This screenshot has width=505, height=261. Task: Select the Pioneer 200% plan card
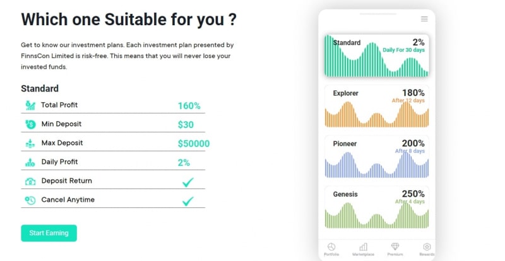point(377,157)
